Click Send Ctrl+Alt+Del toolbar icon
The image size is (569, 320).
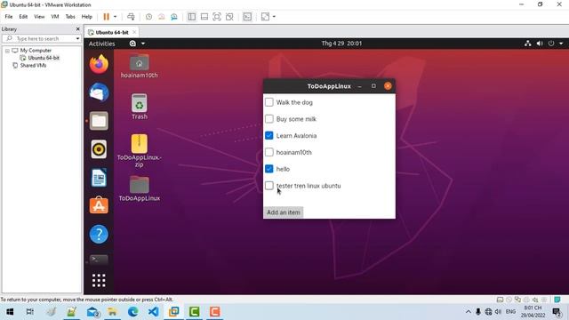[x=131, y=17]
